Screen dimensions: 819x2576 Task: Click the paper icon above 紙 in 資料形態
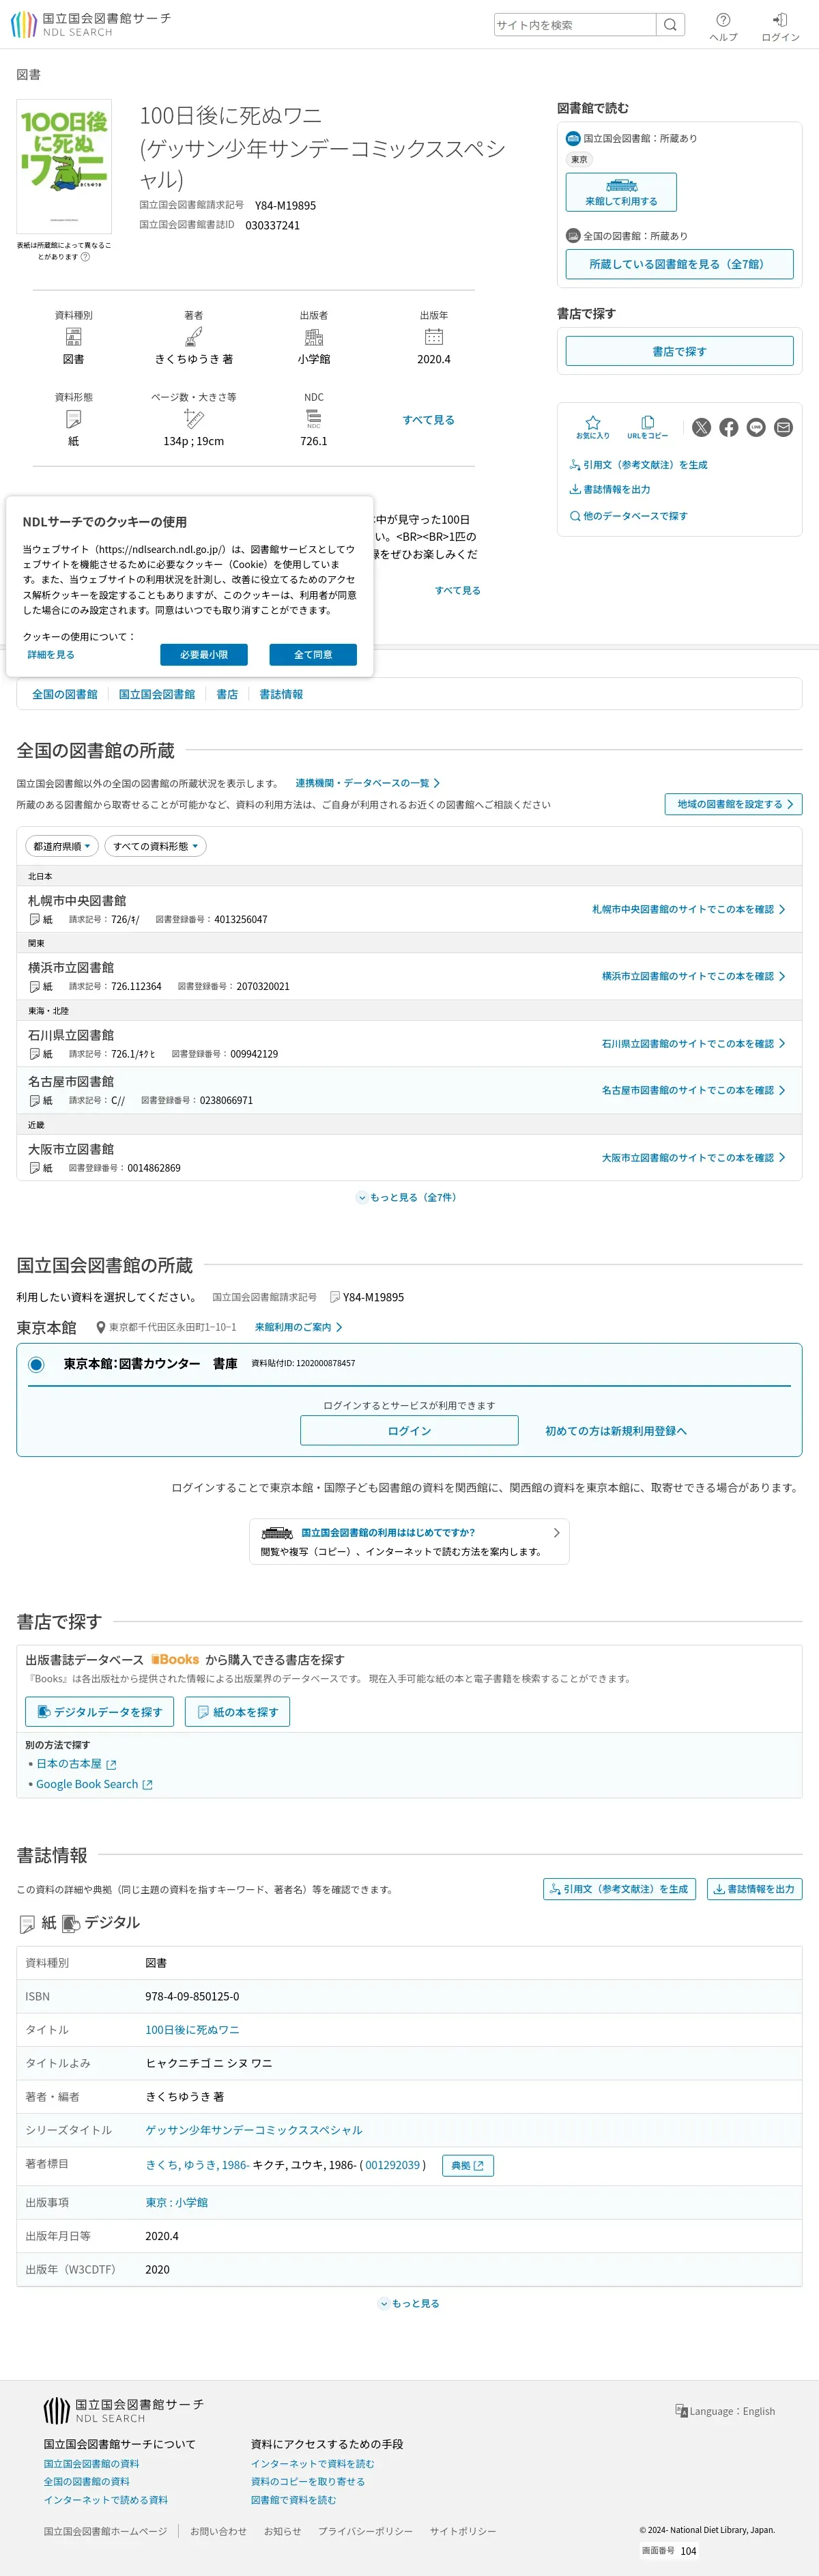(74, 419)
